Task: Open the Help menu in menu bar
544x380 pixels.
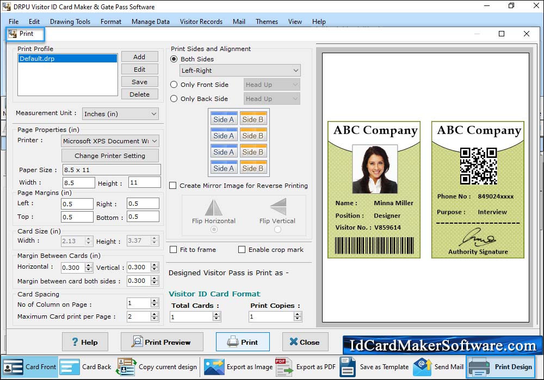Action: coord(319,22)
